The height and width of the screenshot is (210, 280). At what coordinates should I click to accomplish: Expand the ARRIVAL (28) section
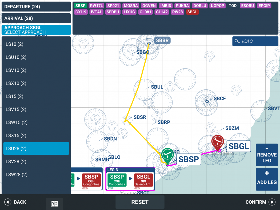36,18
